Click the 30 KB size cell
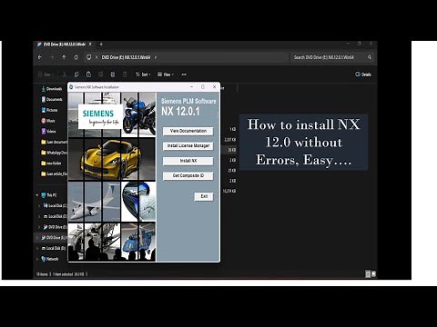 click(232, 150)
